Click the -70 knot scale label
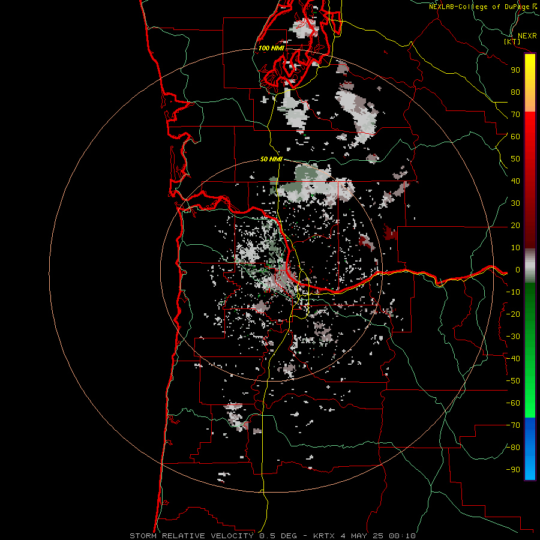 click(513, 425)
